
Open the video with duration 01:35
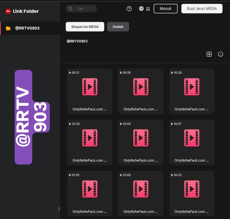[90, 194]
